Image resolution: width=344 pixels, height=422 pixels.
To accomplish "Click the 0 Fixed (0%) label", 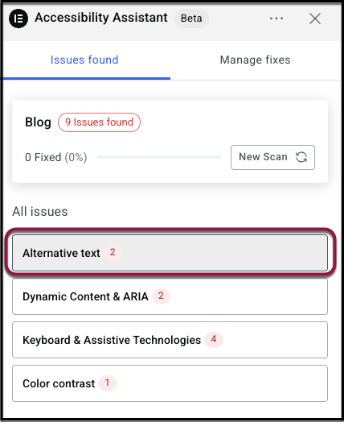I will [x=55, y=157].
